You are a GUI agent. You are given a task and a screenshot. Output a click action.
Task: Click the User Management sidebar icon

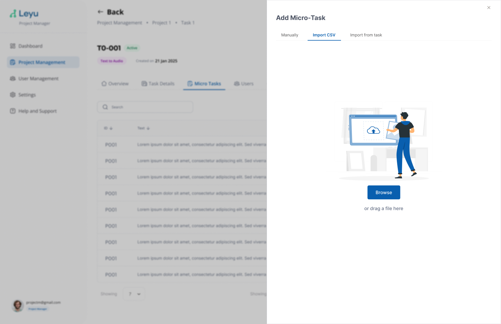[13, 79]
